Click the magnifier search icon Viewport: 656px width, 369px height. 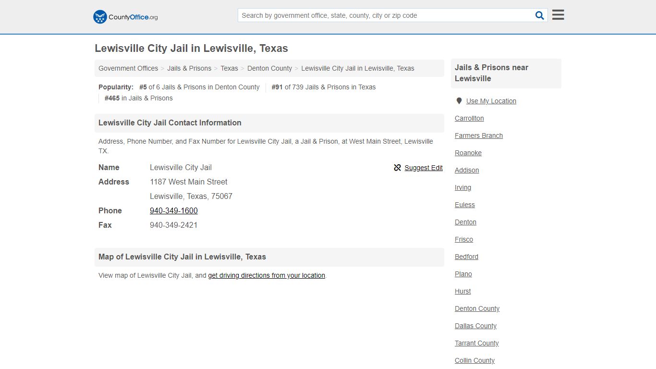(x=540, y=15)
